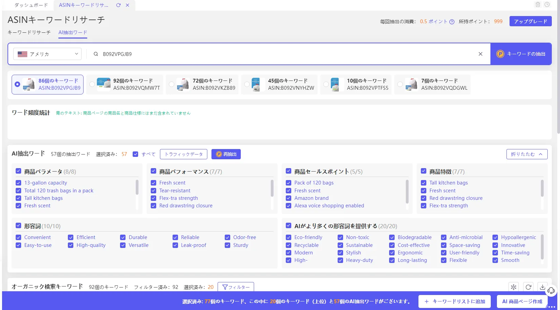The image size is (560, 310).
Task: Refresh the ASIN keyword research tab
Action: [x=118, y=5]
